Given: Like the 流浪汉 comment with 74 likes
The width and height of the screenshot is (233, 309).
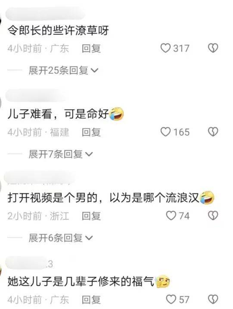Looking at the screenshot, I should point(171,215).
